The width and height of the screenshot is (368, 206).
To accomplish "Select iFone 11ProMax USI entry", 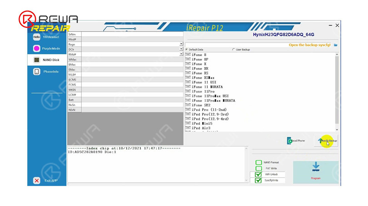I will click(x=210, y=96).
